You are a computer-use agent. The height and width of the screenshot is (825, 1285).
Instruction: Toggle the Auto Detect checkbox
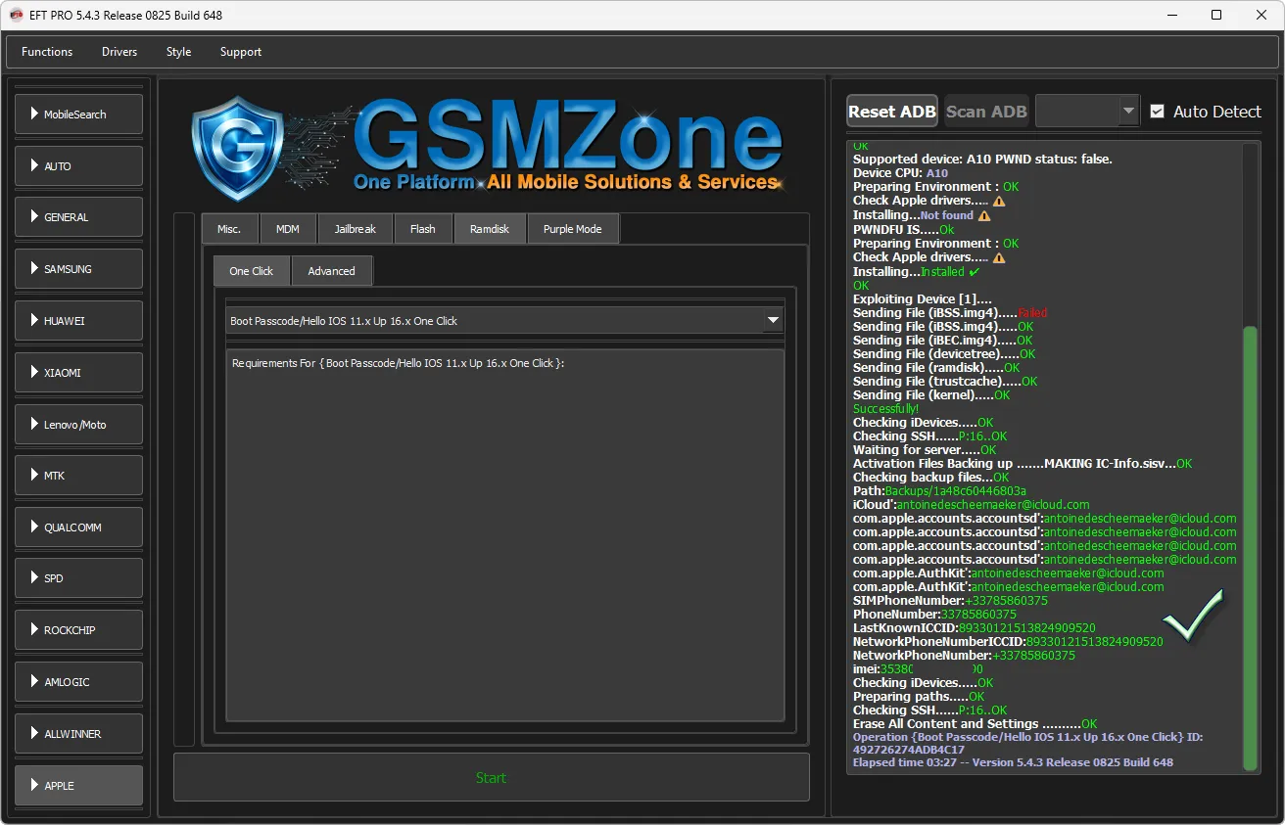[x=1157, y=112]
